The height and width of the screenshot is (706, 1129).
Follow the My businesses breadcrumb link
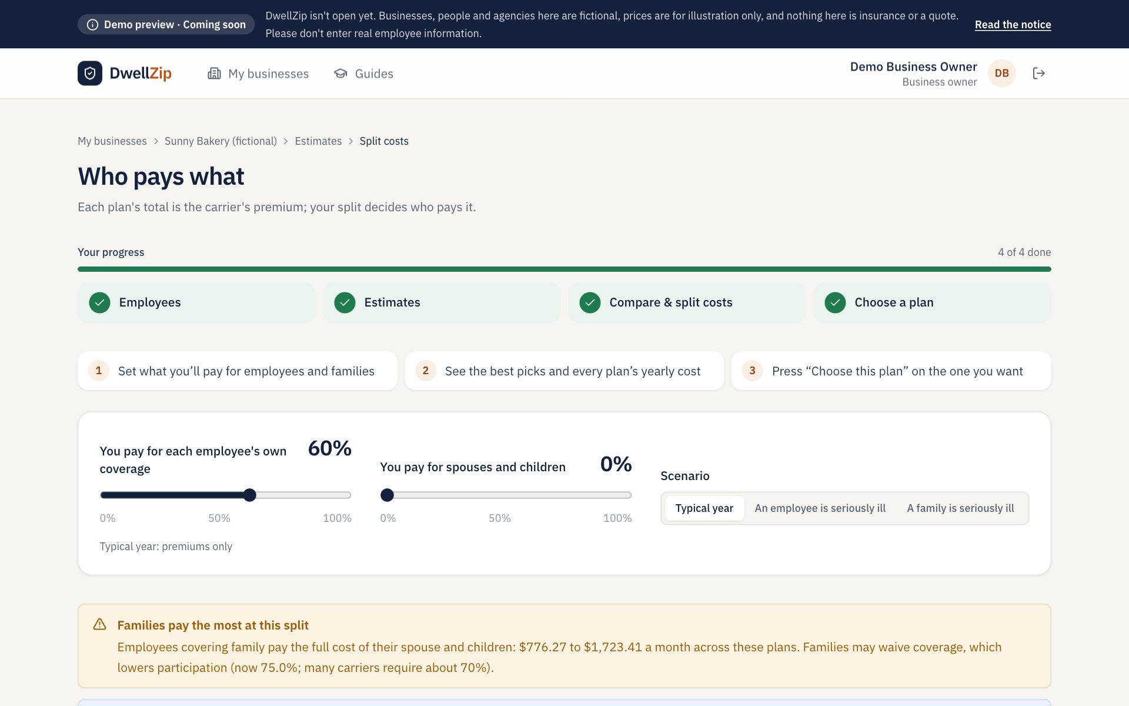coord(112,141)
